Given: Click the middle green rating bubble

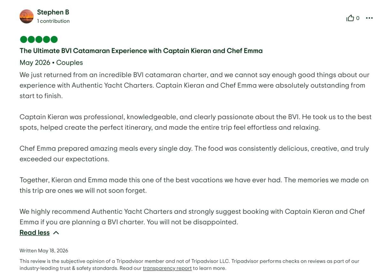Looking at the screenshot, I should click(39, 39).
